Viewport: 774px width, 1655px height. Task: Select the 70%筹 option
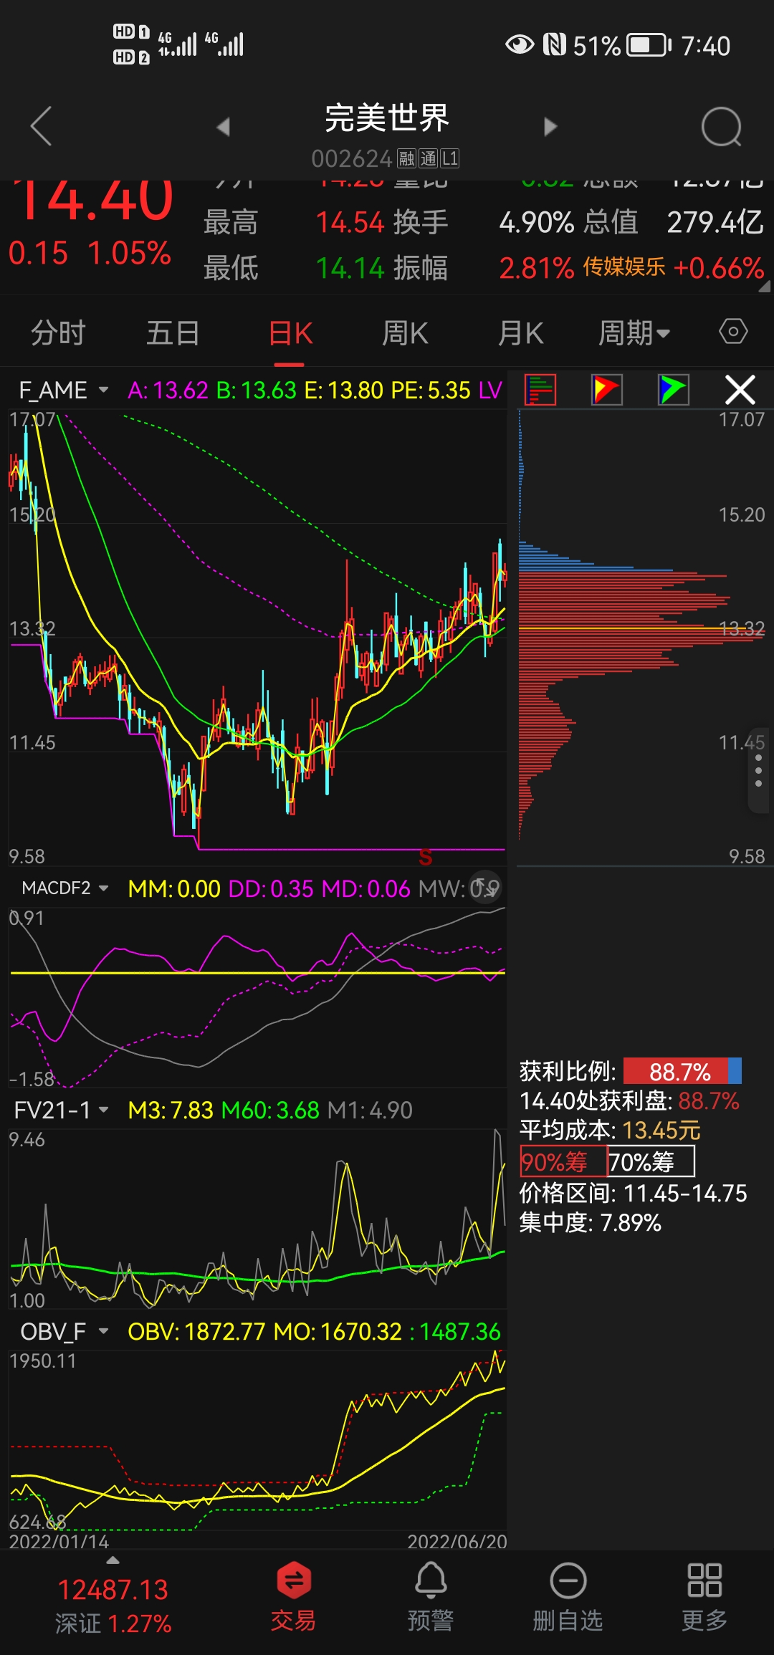tap(651, 1161)
